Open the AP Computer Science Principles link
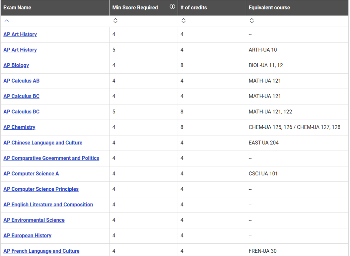Viewport: 350px width, 256px height. pyautogui.click(x=41, y=189)
